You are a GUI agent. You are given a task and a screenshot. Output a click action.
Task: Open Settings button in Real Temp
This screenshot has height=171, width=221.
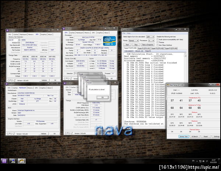coord(216,136)
